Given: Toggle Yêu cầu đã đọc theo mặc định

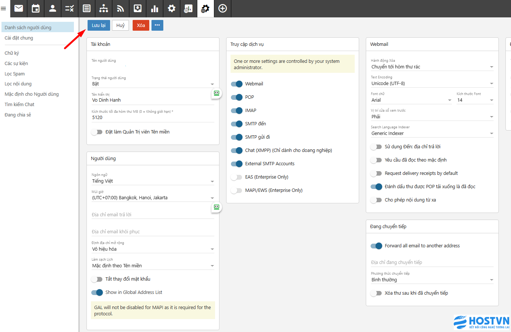Looking at the screenshot, I should (x=376, y=160).
